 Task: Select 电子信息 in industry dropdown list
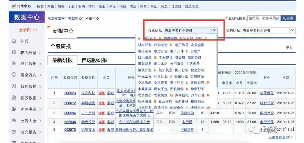tap(182, 45)
